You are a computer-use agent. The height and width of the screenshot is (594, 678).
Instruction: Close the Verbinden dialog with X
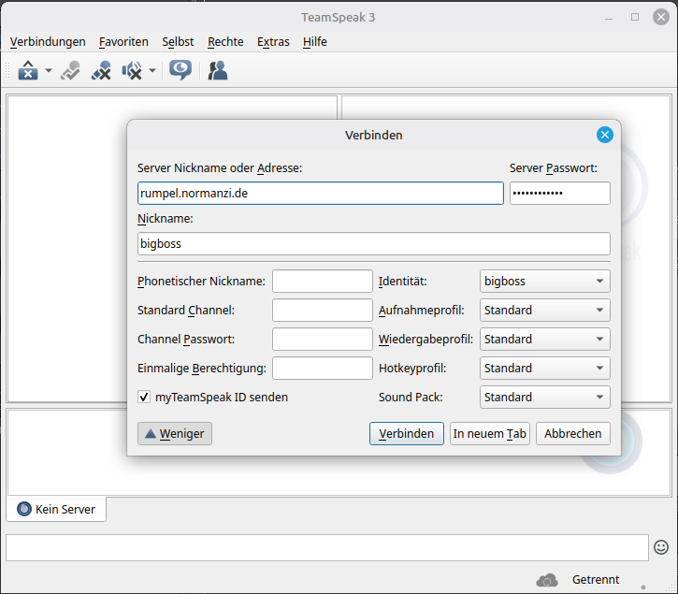point(605,135)
